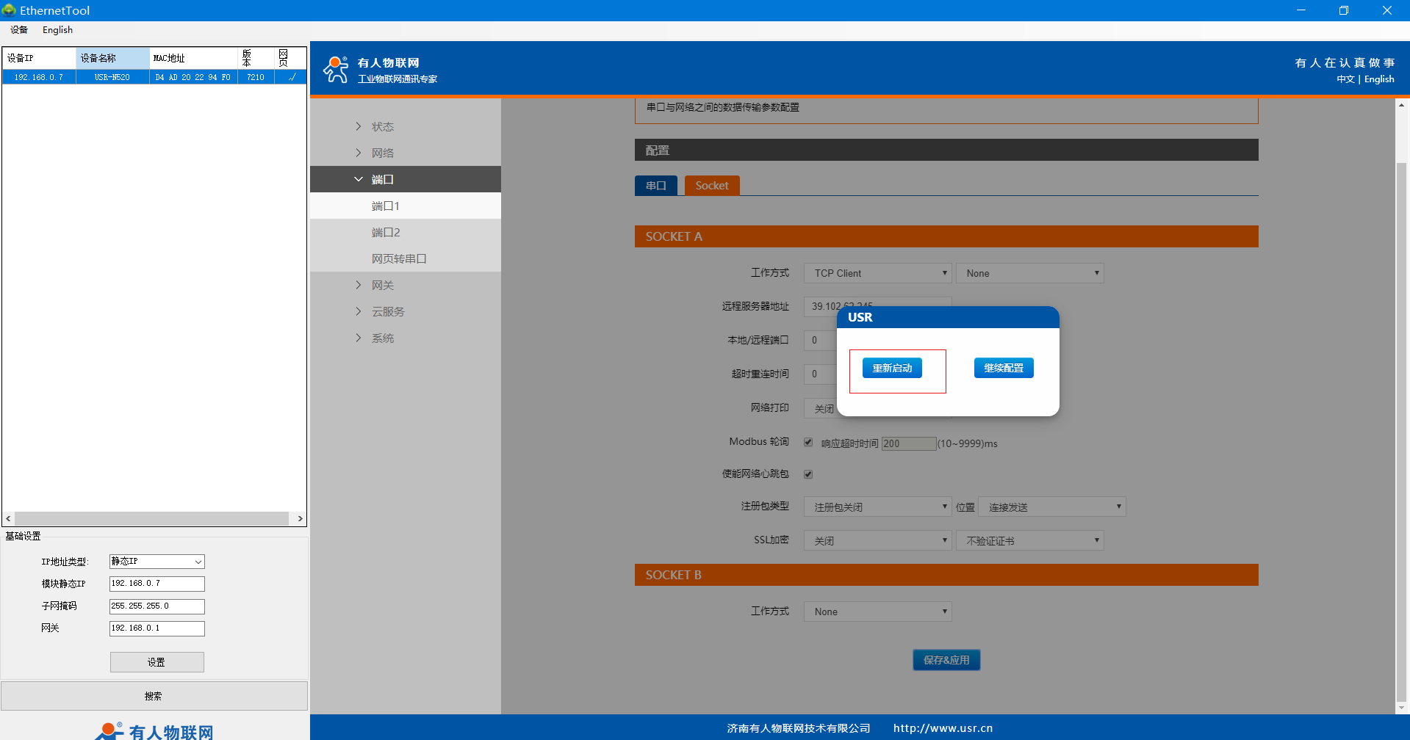The width and height of the screenshot is (1410, 740).
Task: Open the IP地址类型 dropdown
Action: point(157,562)
